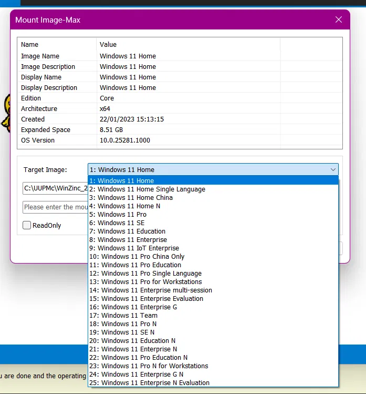Click the image path field with C:\UUPMc
This screenshot has width=366, height=394.
[56, 188]
